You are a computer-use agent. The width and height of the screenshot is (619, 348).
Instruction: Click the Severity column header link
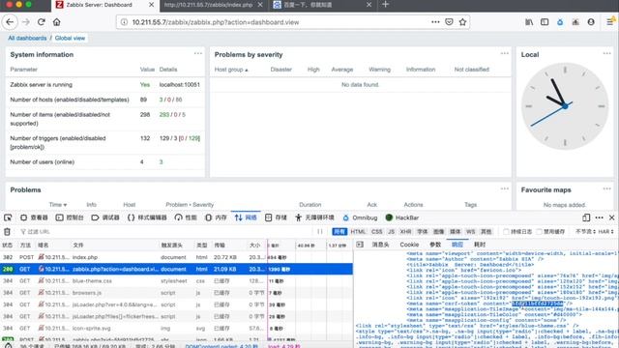click(x=203, y=204)
